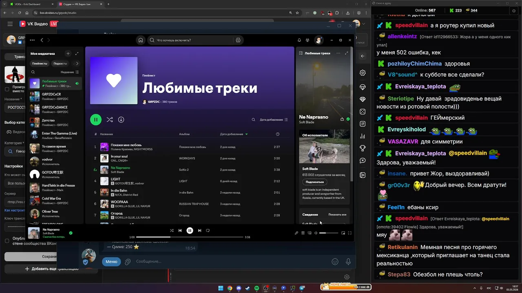The width and height of the screenshot is (522, 293).
Task: Remove Ne Naprasno from liked songs in player bar
Action: [71, 233]
